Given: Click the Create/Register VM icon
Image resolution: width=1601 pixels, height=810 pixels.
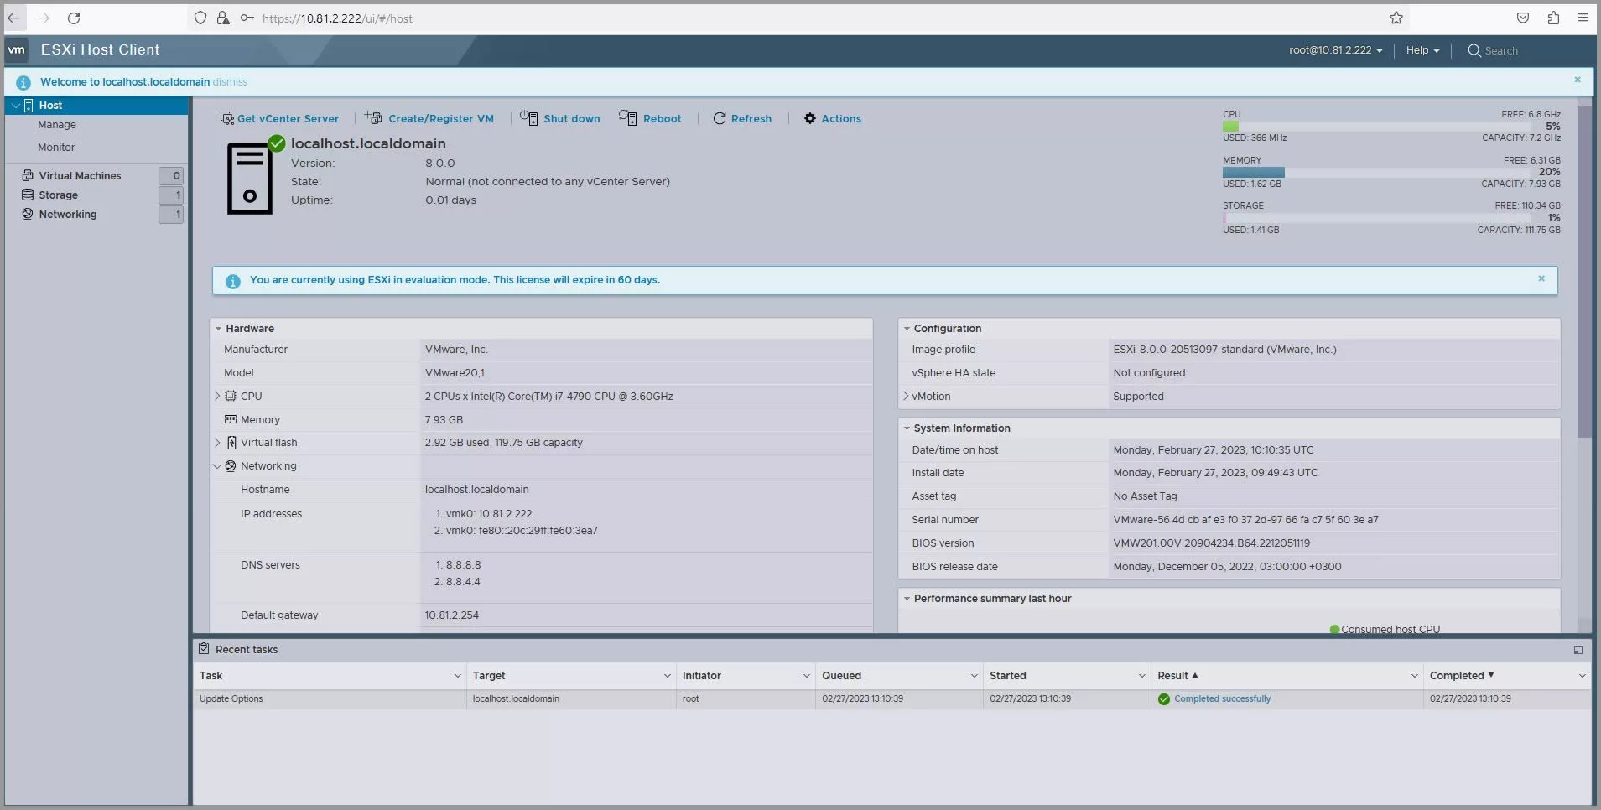Looking at the screenshot, I should (x=374, y=118).
